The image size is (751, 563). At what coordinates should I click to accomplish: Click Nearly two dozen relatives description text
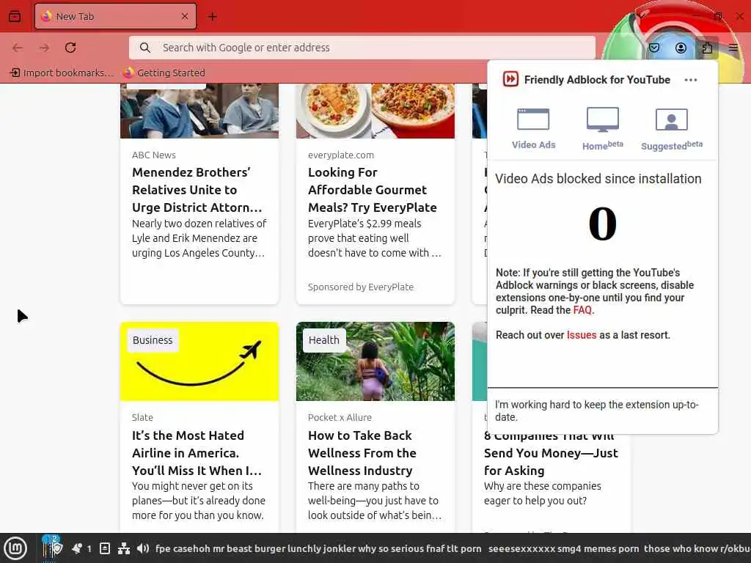pyautogui.click(x=199, y=238)
